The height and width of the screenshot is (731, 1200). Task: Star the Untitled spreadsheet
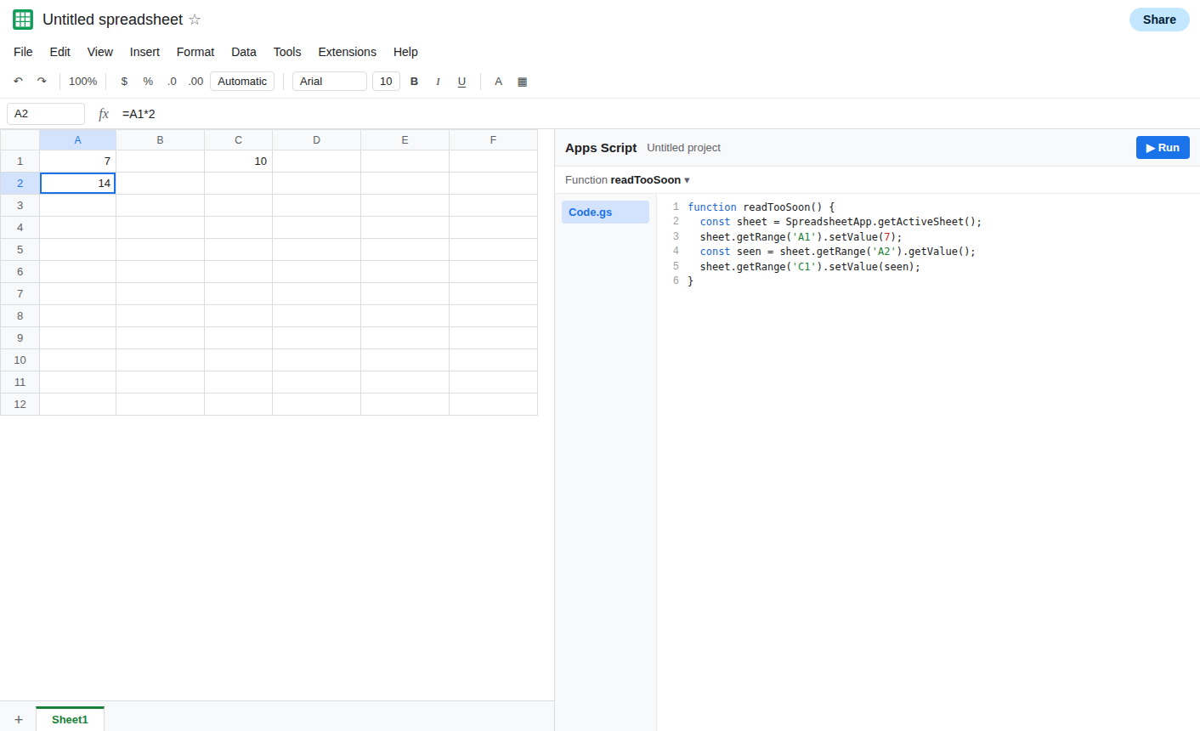(195, 20)
